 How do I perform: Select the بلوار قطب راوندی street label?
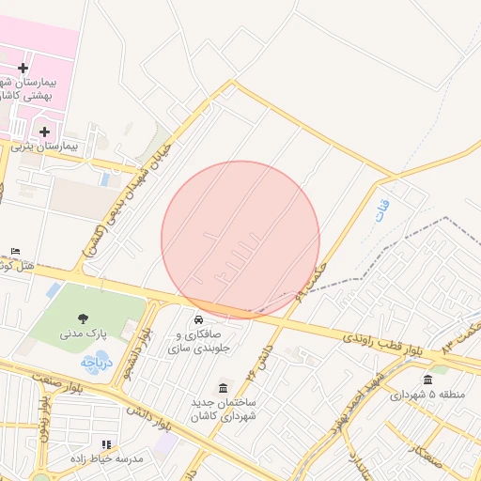[x=382, y=345]
